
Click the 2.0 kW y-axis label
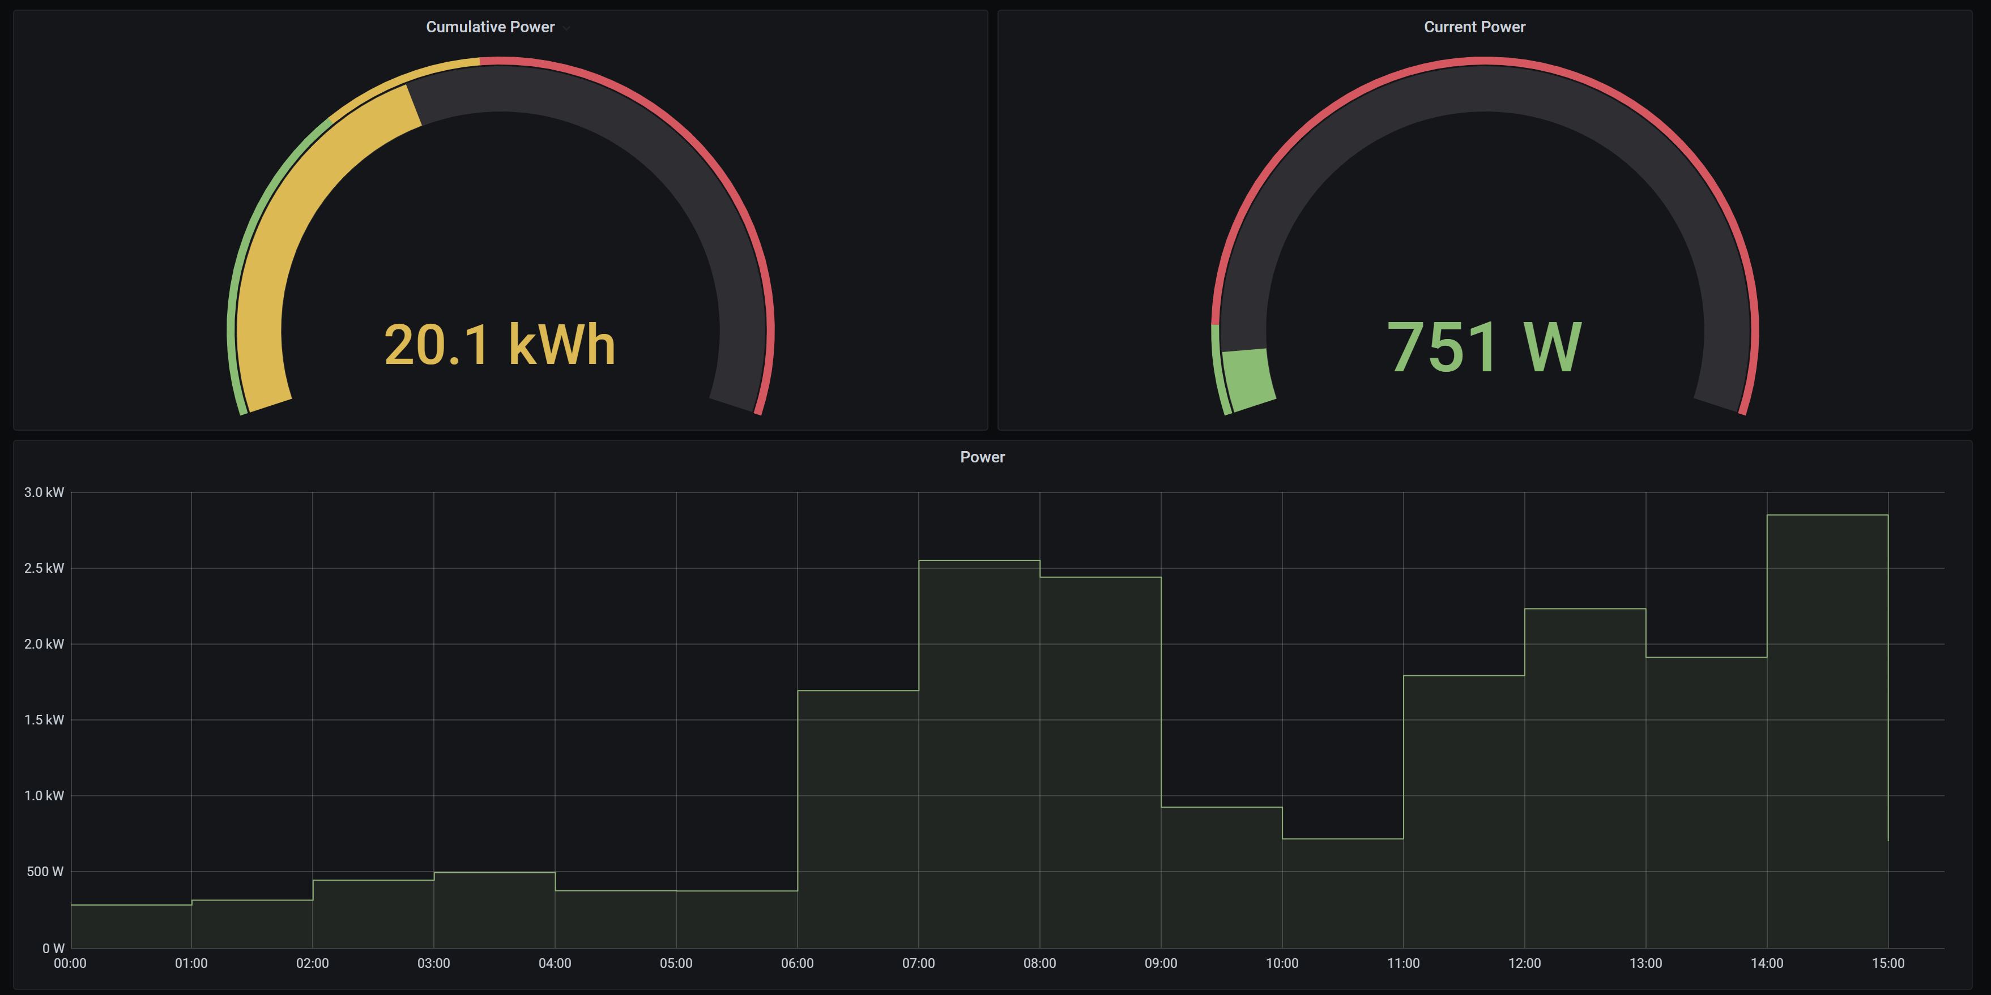click(x=44, y=644)
